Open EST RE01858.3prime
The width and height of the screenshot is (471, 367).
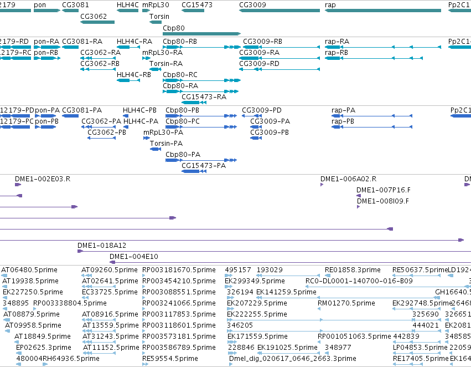click(353, 270)
